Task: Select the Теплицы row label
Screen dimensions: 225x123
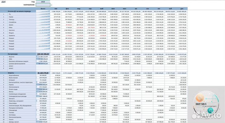Action: click(x=12, y=19)
